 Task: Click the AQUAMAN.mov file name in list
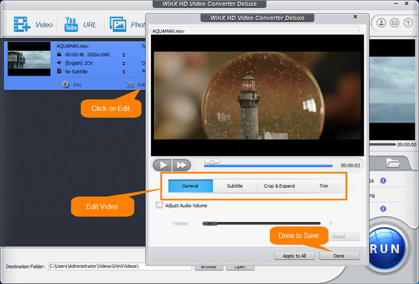[72, 46]
